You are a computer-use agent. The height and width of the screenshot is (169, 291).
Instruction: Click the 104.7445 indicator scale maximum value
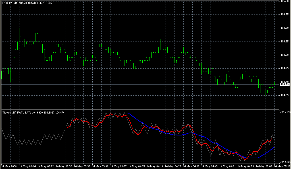click(x=285, y=112)
